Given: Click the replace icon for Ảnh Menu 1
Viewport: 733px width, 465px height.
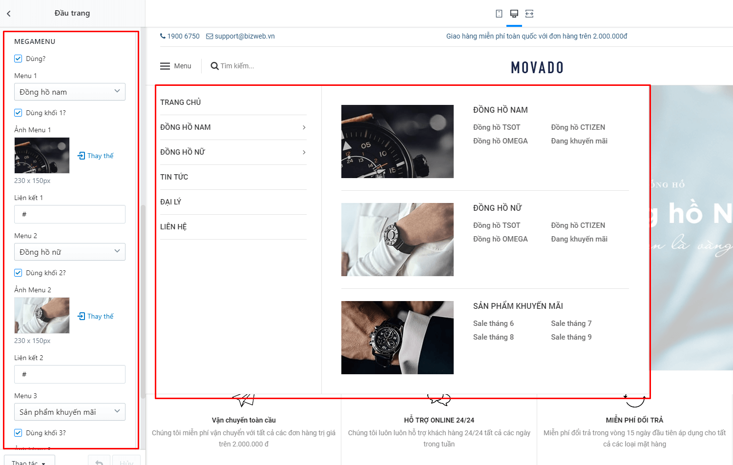Looking at the screenshot, I should 82,156.
